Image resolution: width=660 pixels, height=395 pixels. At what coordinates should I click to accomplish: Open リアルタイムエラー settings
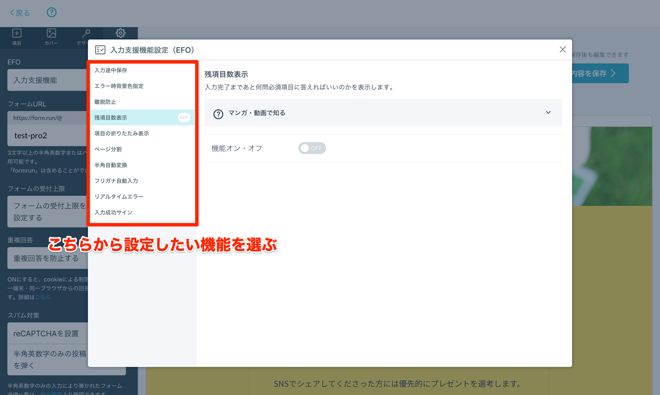tap(119, 197)
